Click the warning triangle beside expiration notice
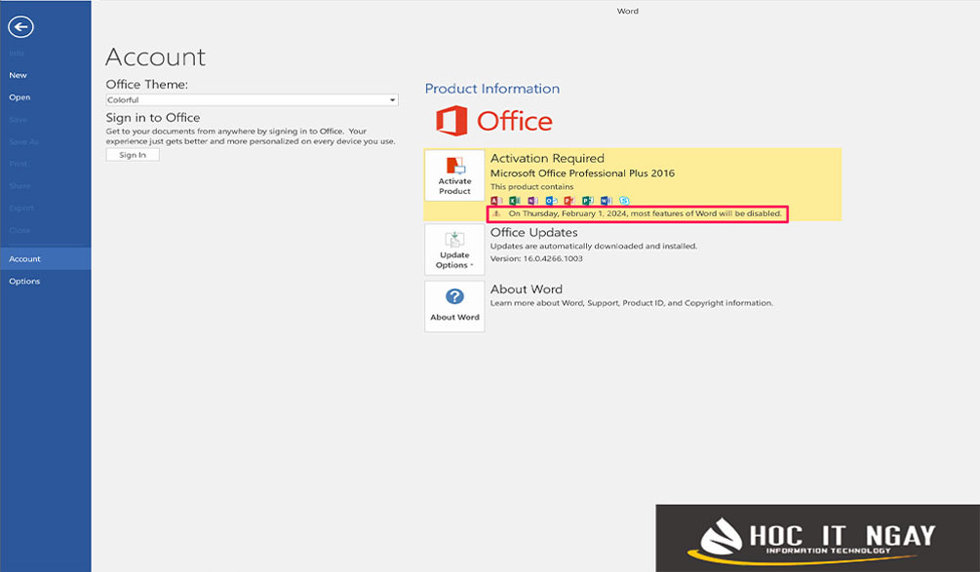The width and height of the screenshot is (980, 572). pyautogui.click(x=497, y=213)
